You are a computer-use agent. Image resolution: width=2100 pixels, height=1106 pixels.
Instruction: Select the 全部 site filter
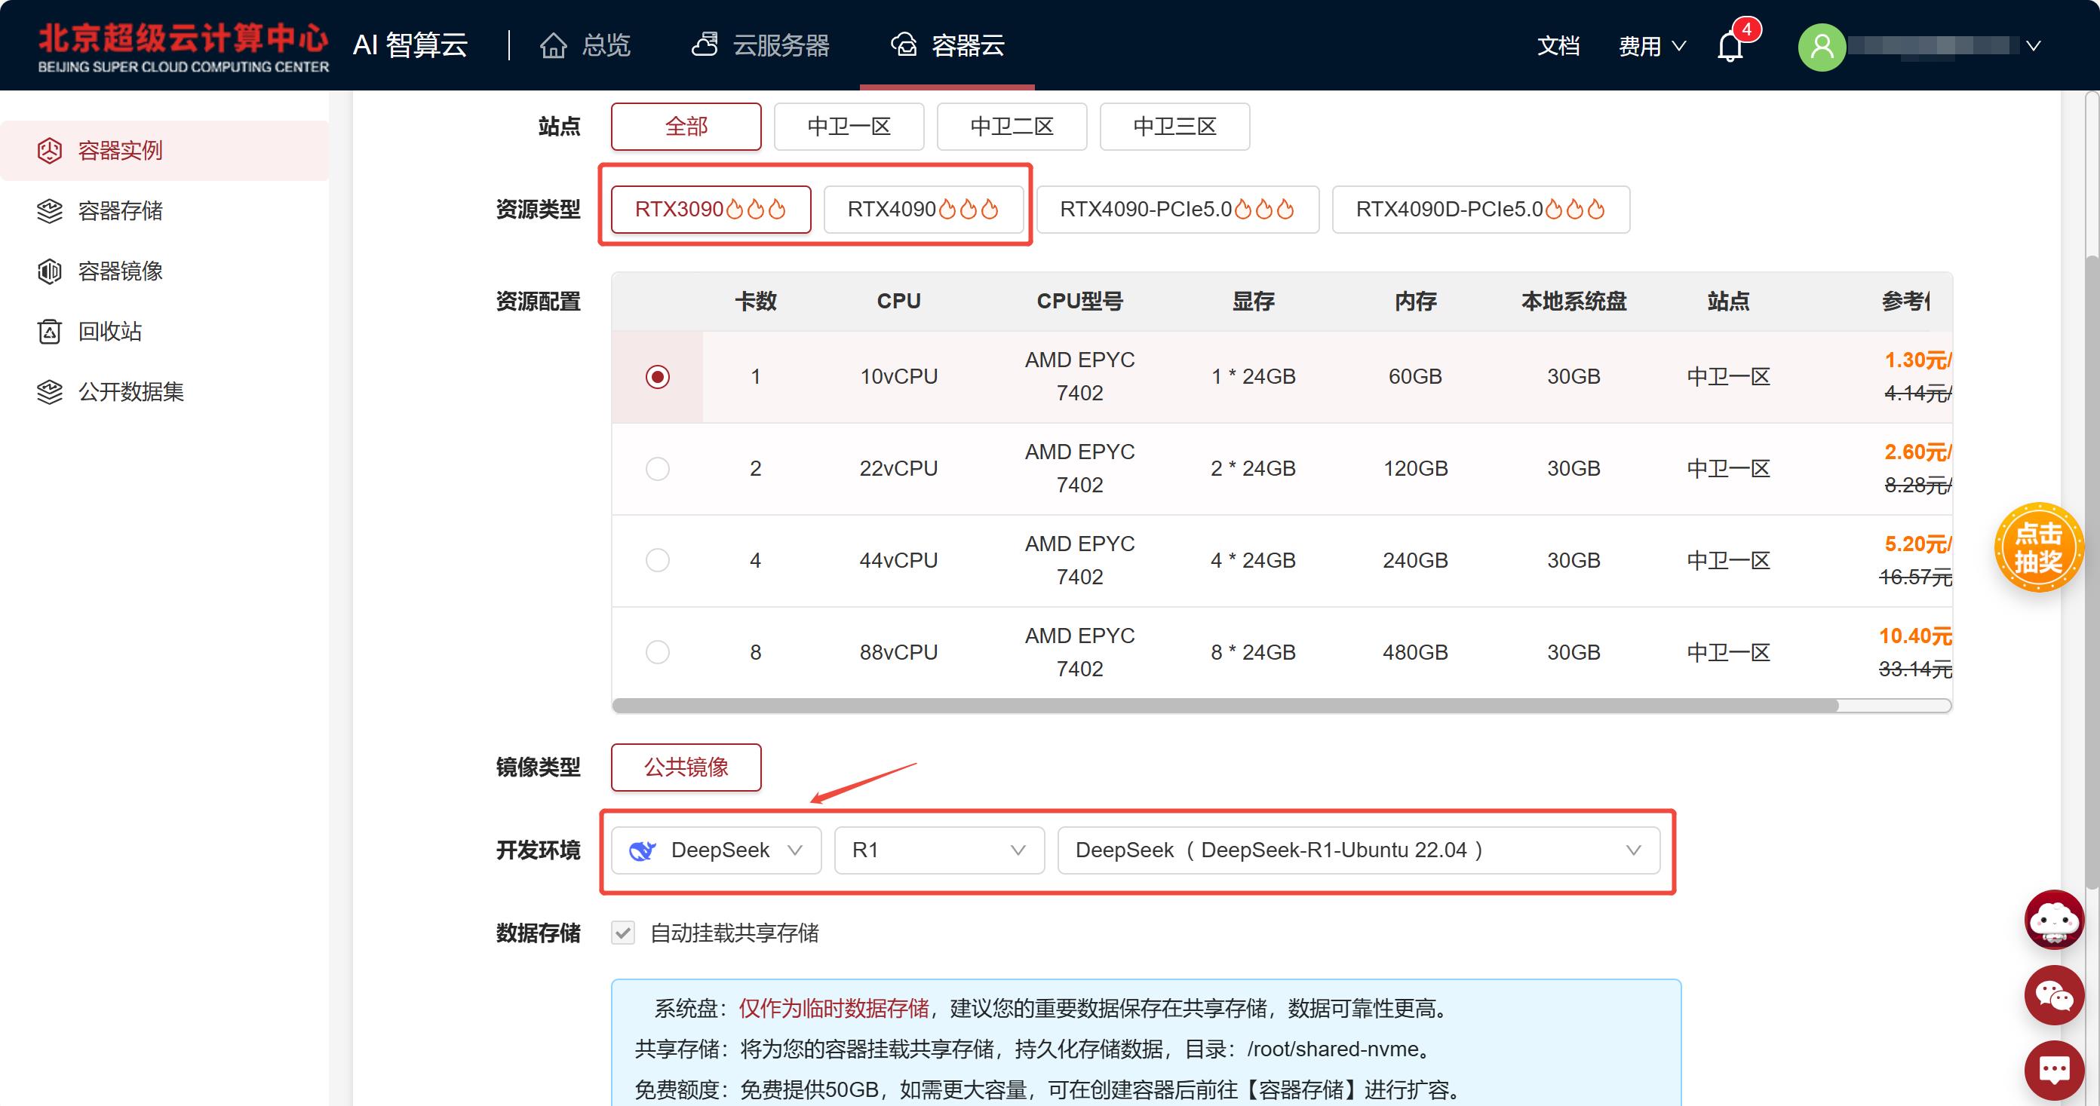(x=686, y=127)
